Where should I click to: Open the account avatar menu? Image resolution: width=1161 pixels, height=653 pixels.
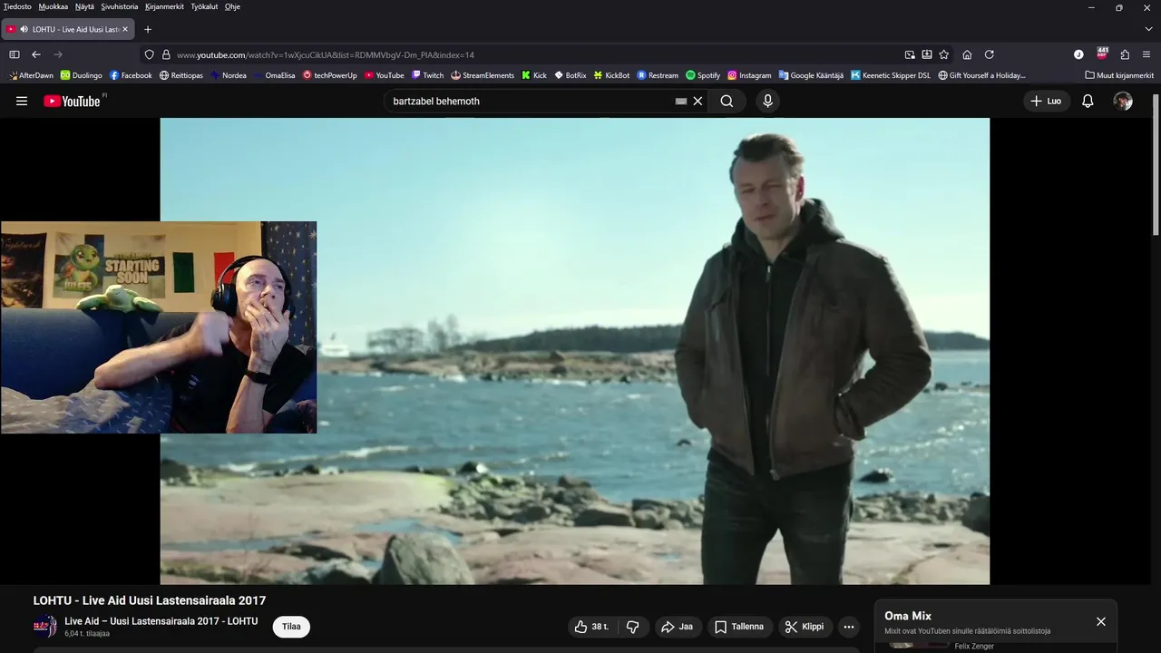pos(1123,101)
